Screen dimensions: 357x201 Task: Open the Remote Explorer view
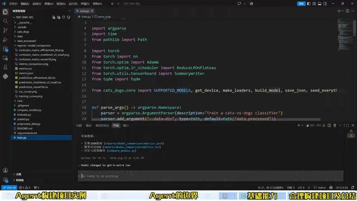pos(5,58)
